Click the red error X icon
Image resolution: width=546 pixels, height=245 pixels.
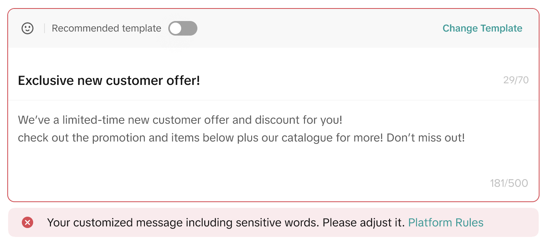[x=28, y=222]
